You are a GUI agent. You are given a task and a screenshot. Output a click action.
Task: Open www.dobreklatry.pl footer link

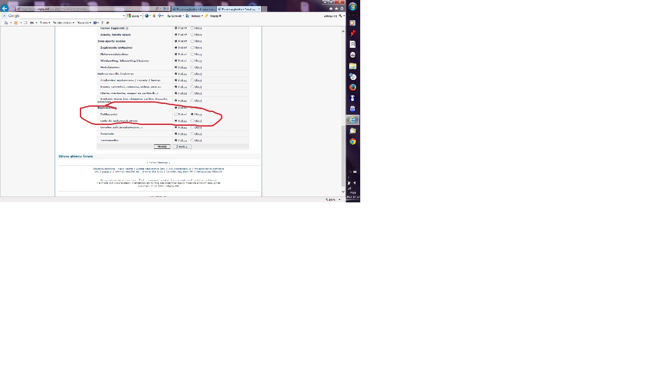click(x=180, y=169)
